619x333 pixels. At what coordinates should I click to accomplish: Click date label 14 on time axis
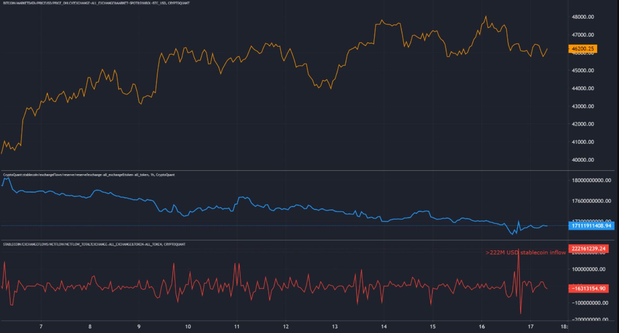point(384,327)
